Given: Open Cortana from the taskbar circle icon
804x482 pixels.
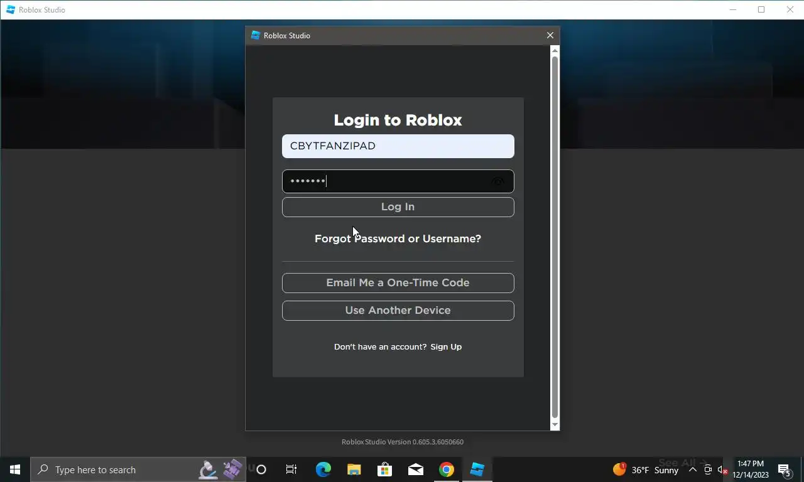Looking at the screenshot, I should tap(261, 469).
